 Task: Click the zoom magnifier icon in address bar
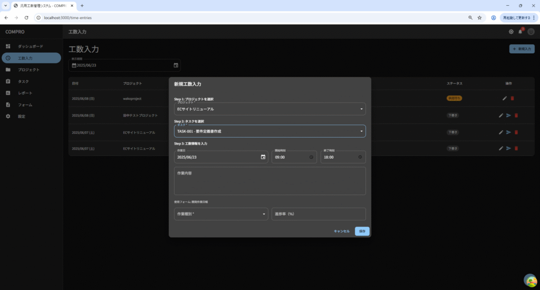pyautogui.click(x=470, y=17)
